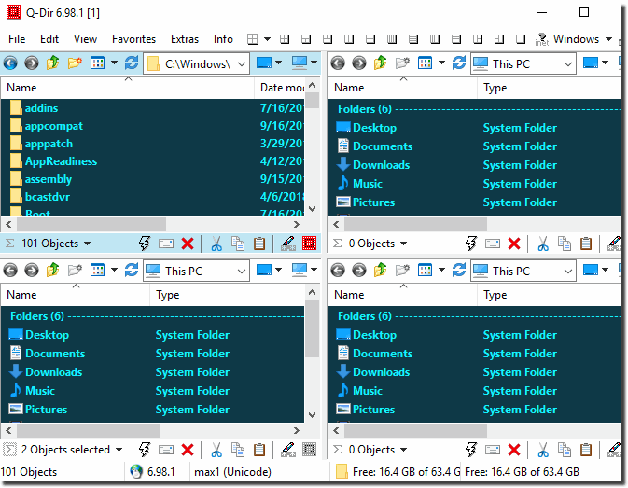Image resolution: width=628 pixels, height=488 pixels.
Task: Sort by Name in bottom-right pane
Action: (402, 295)
